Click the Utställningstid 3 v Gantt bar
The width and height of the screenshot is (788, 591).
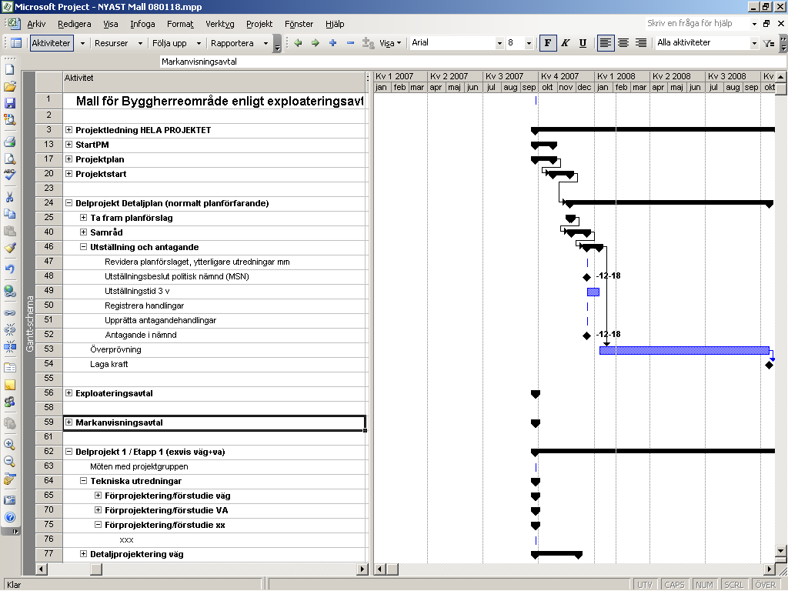pyautogui.click(x=593, y=292)
